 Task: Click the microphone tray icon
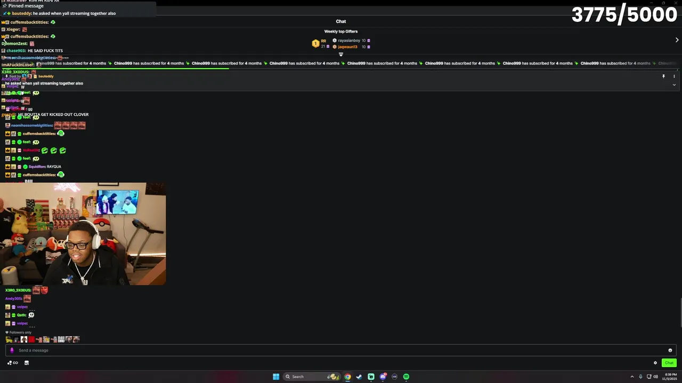641,377
